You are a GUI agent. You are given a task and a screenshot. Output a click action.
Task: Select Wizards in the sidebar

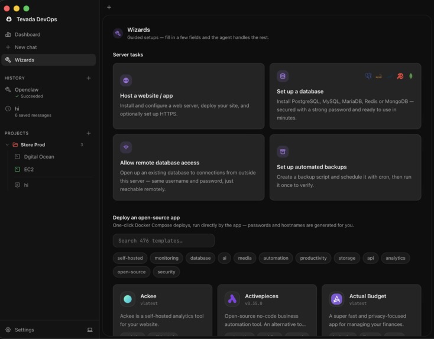pyautogui.click(x=48, y=60)
